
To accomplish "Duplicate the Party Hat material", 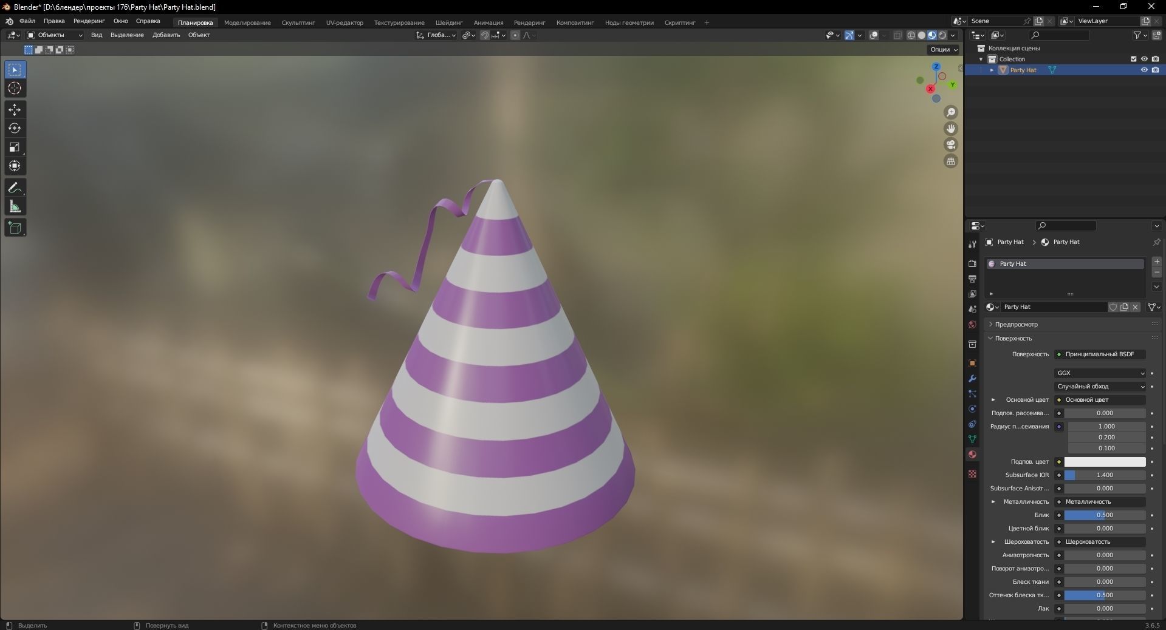I will pos(1124,307).
